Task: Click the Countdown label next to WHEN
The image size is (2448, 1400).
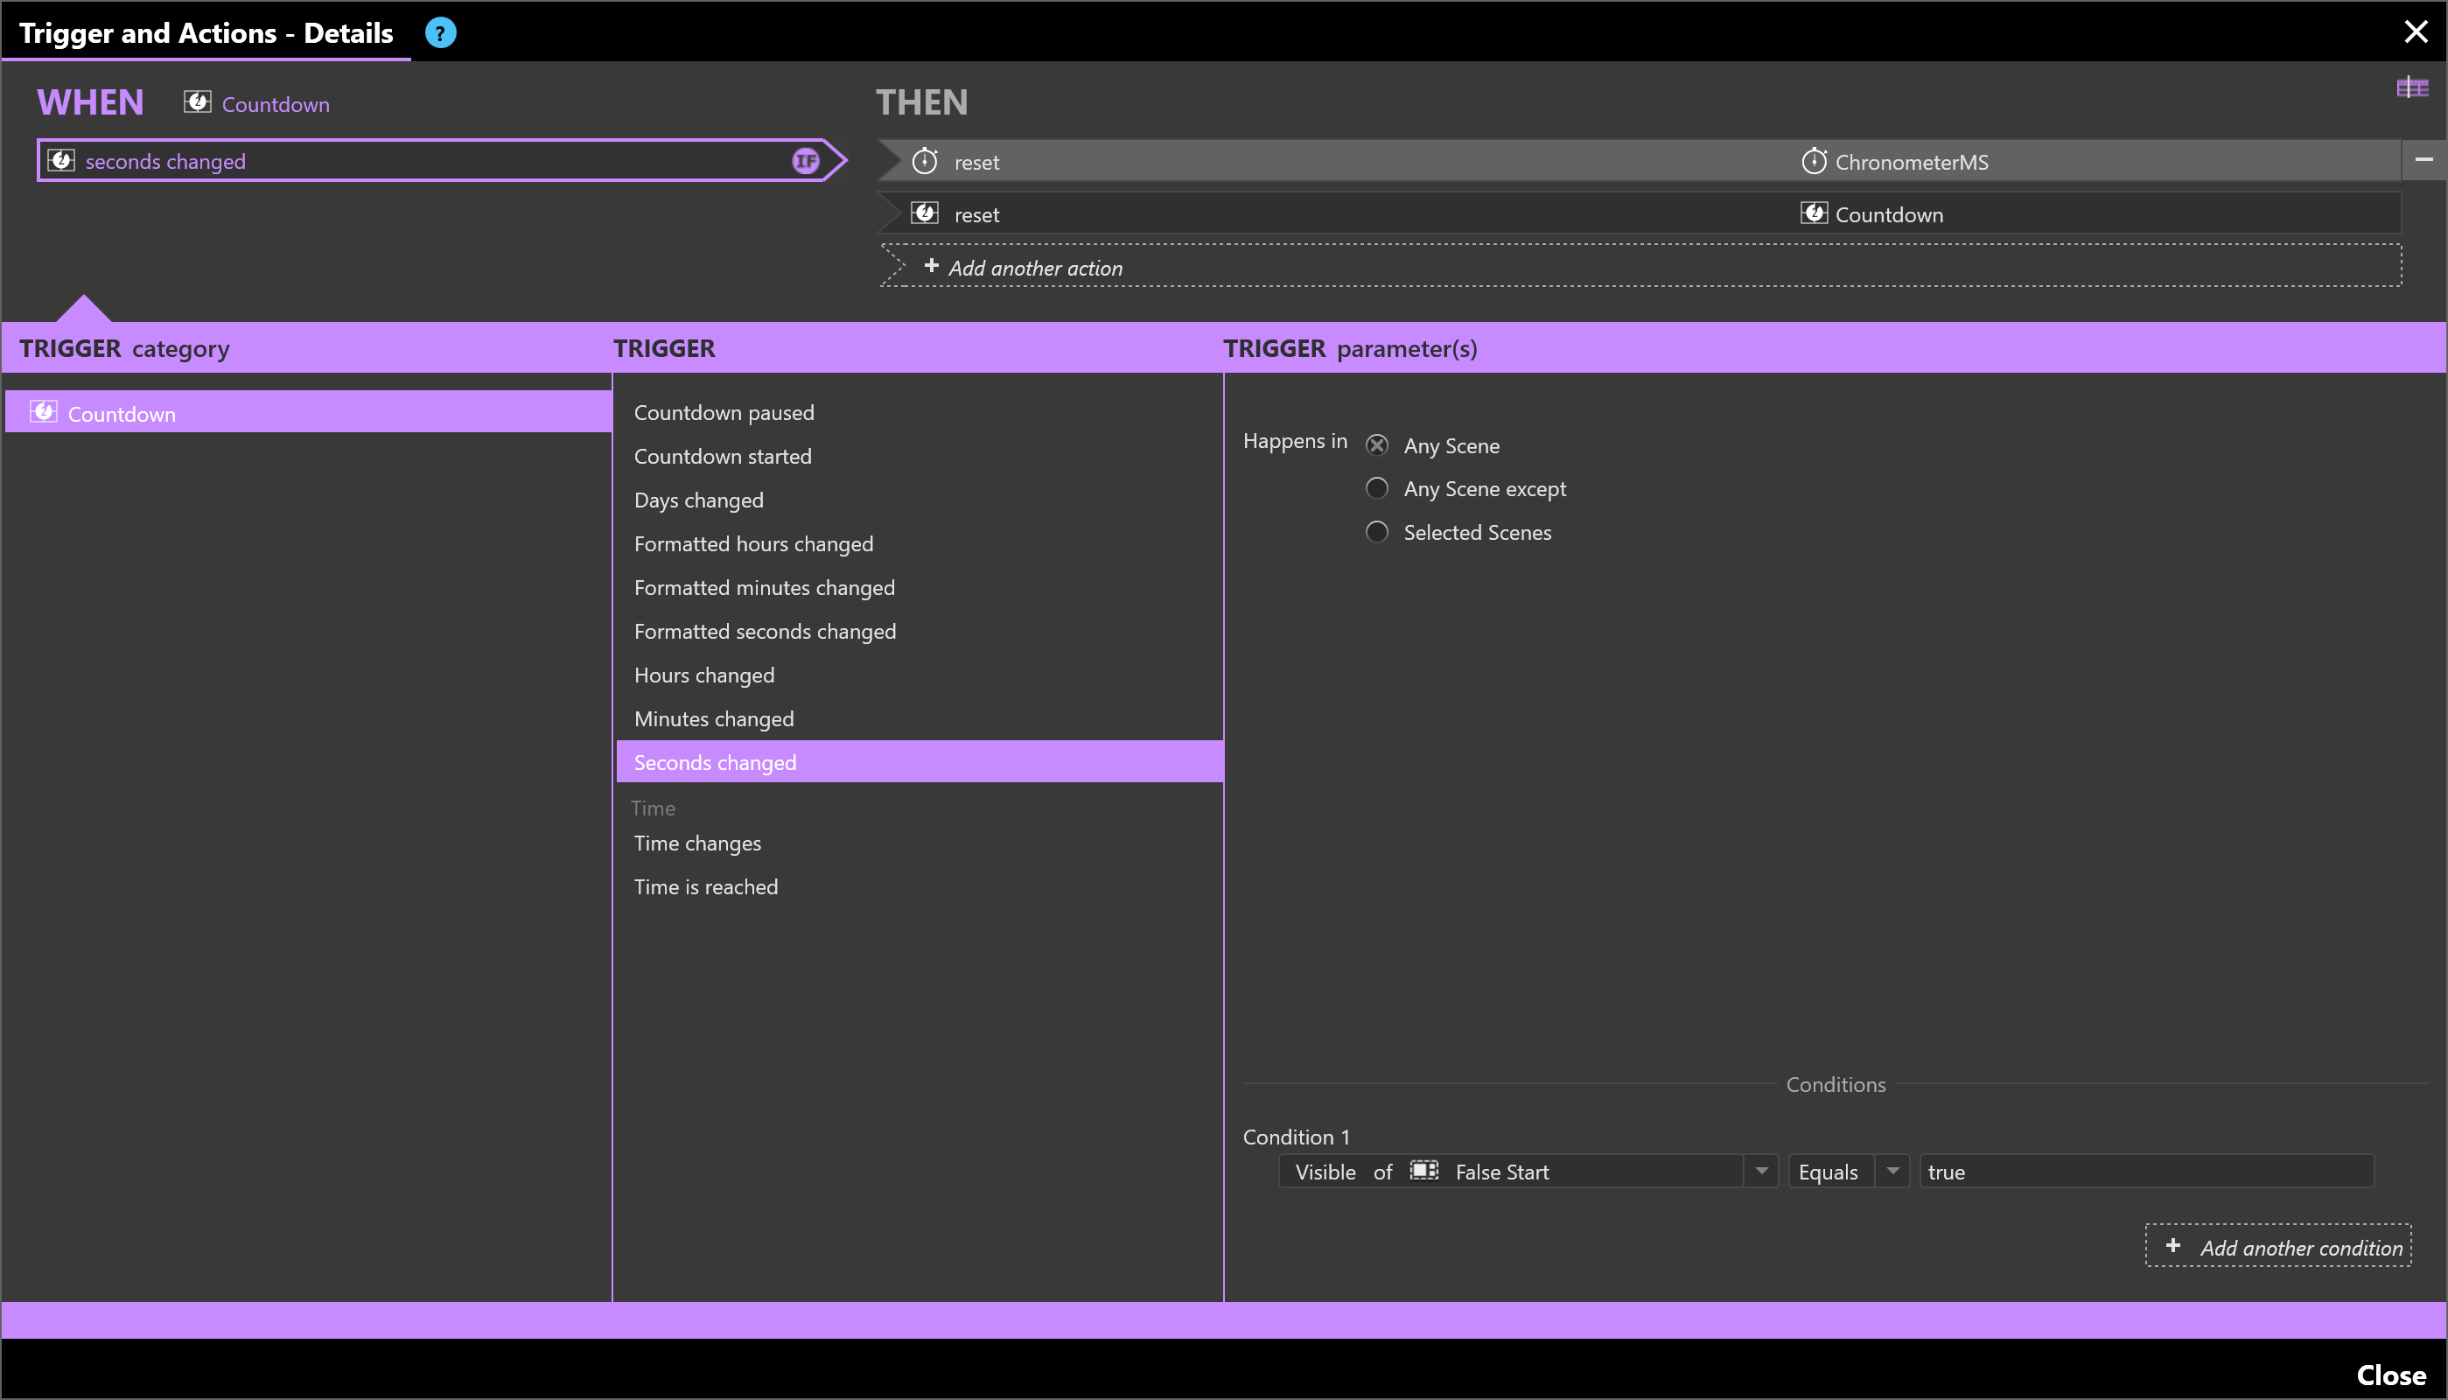Action: click(x=276, y=104)
